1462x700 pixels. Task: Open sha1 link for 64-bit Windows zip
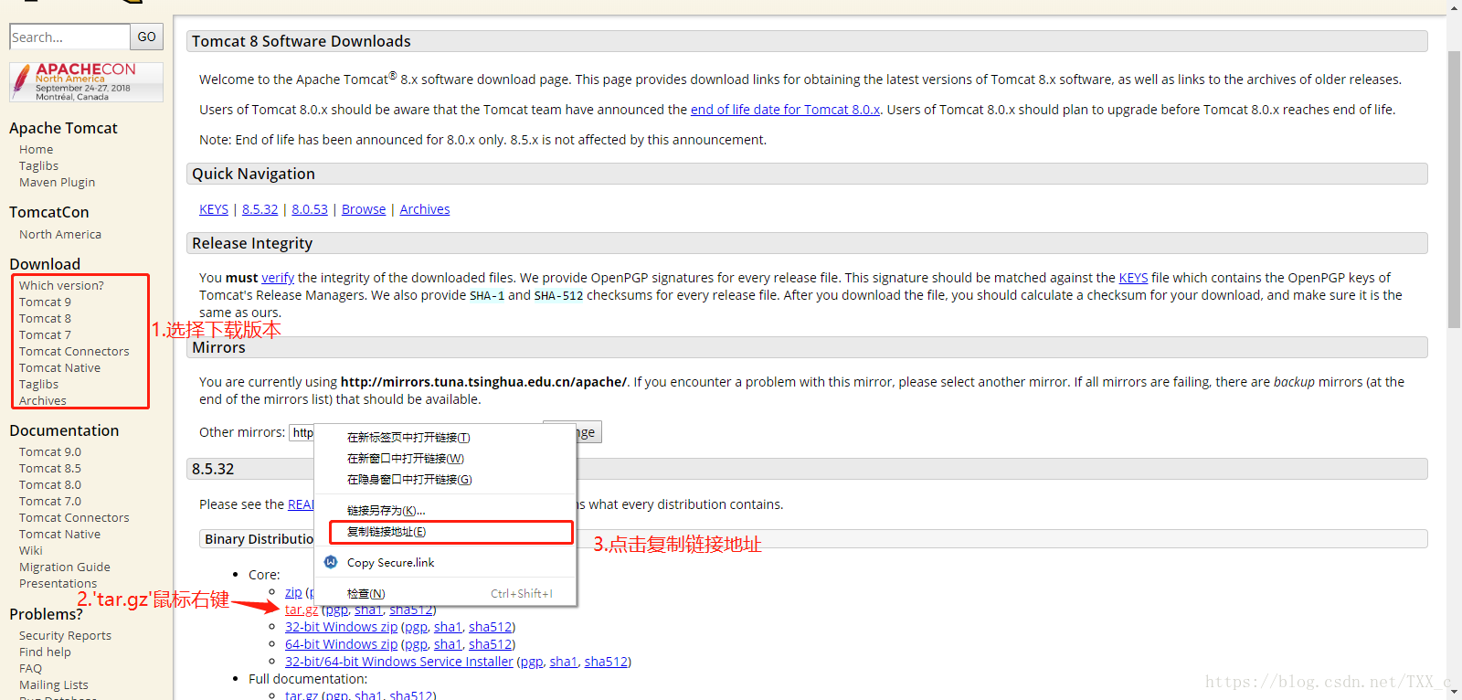coord(448,644)
